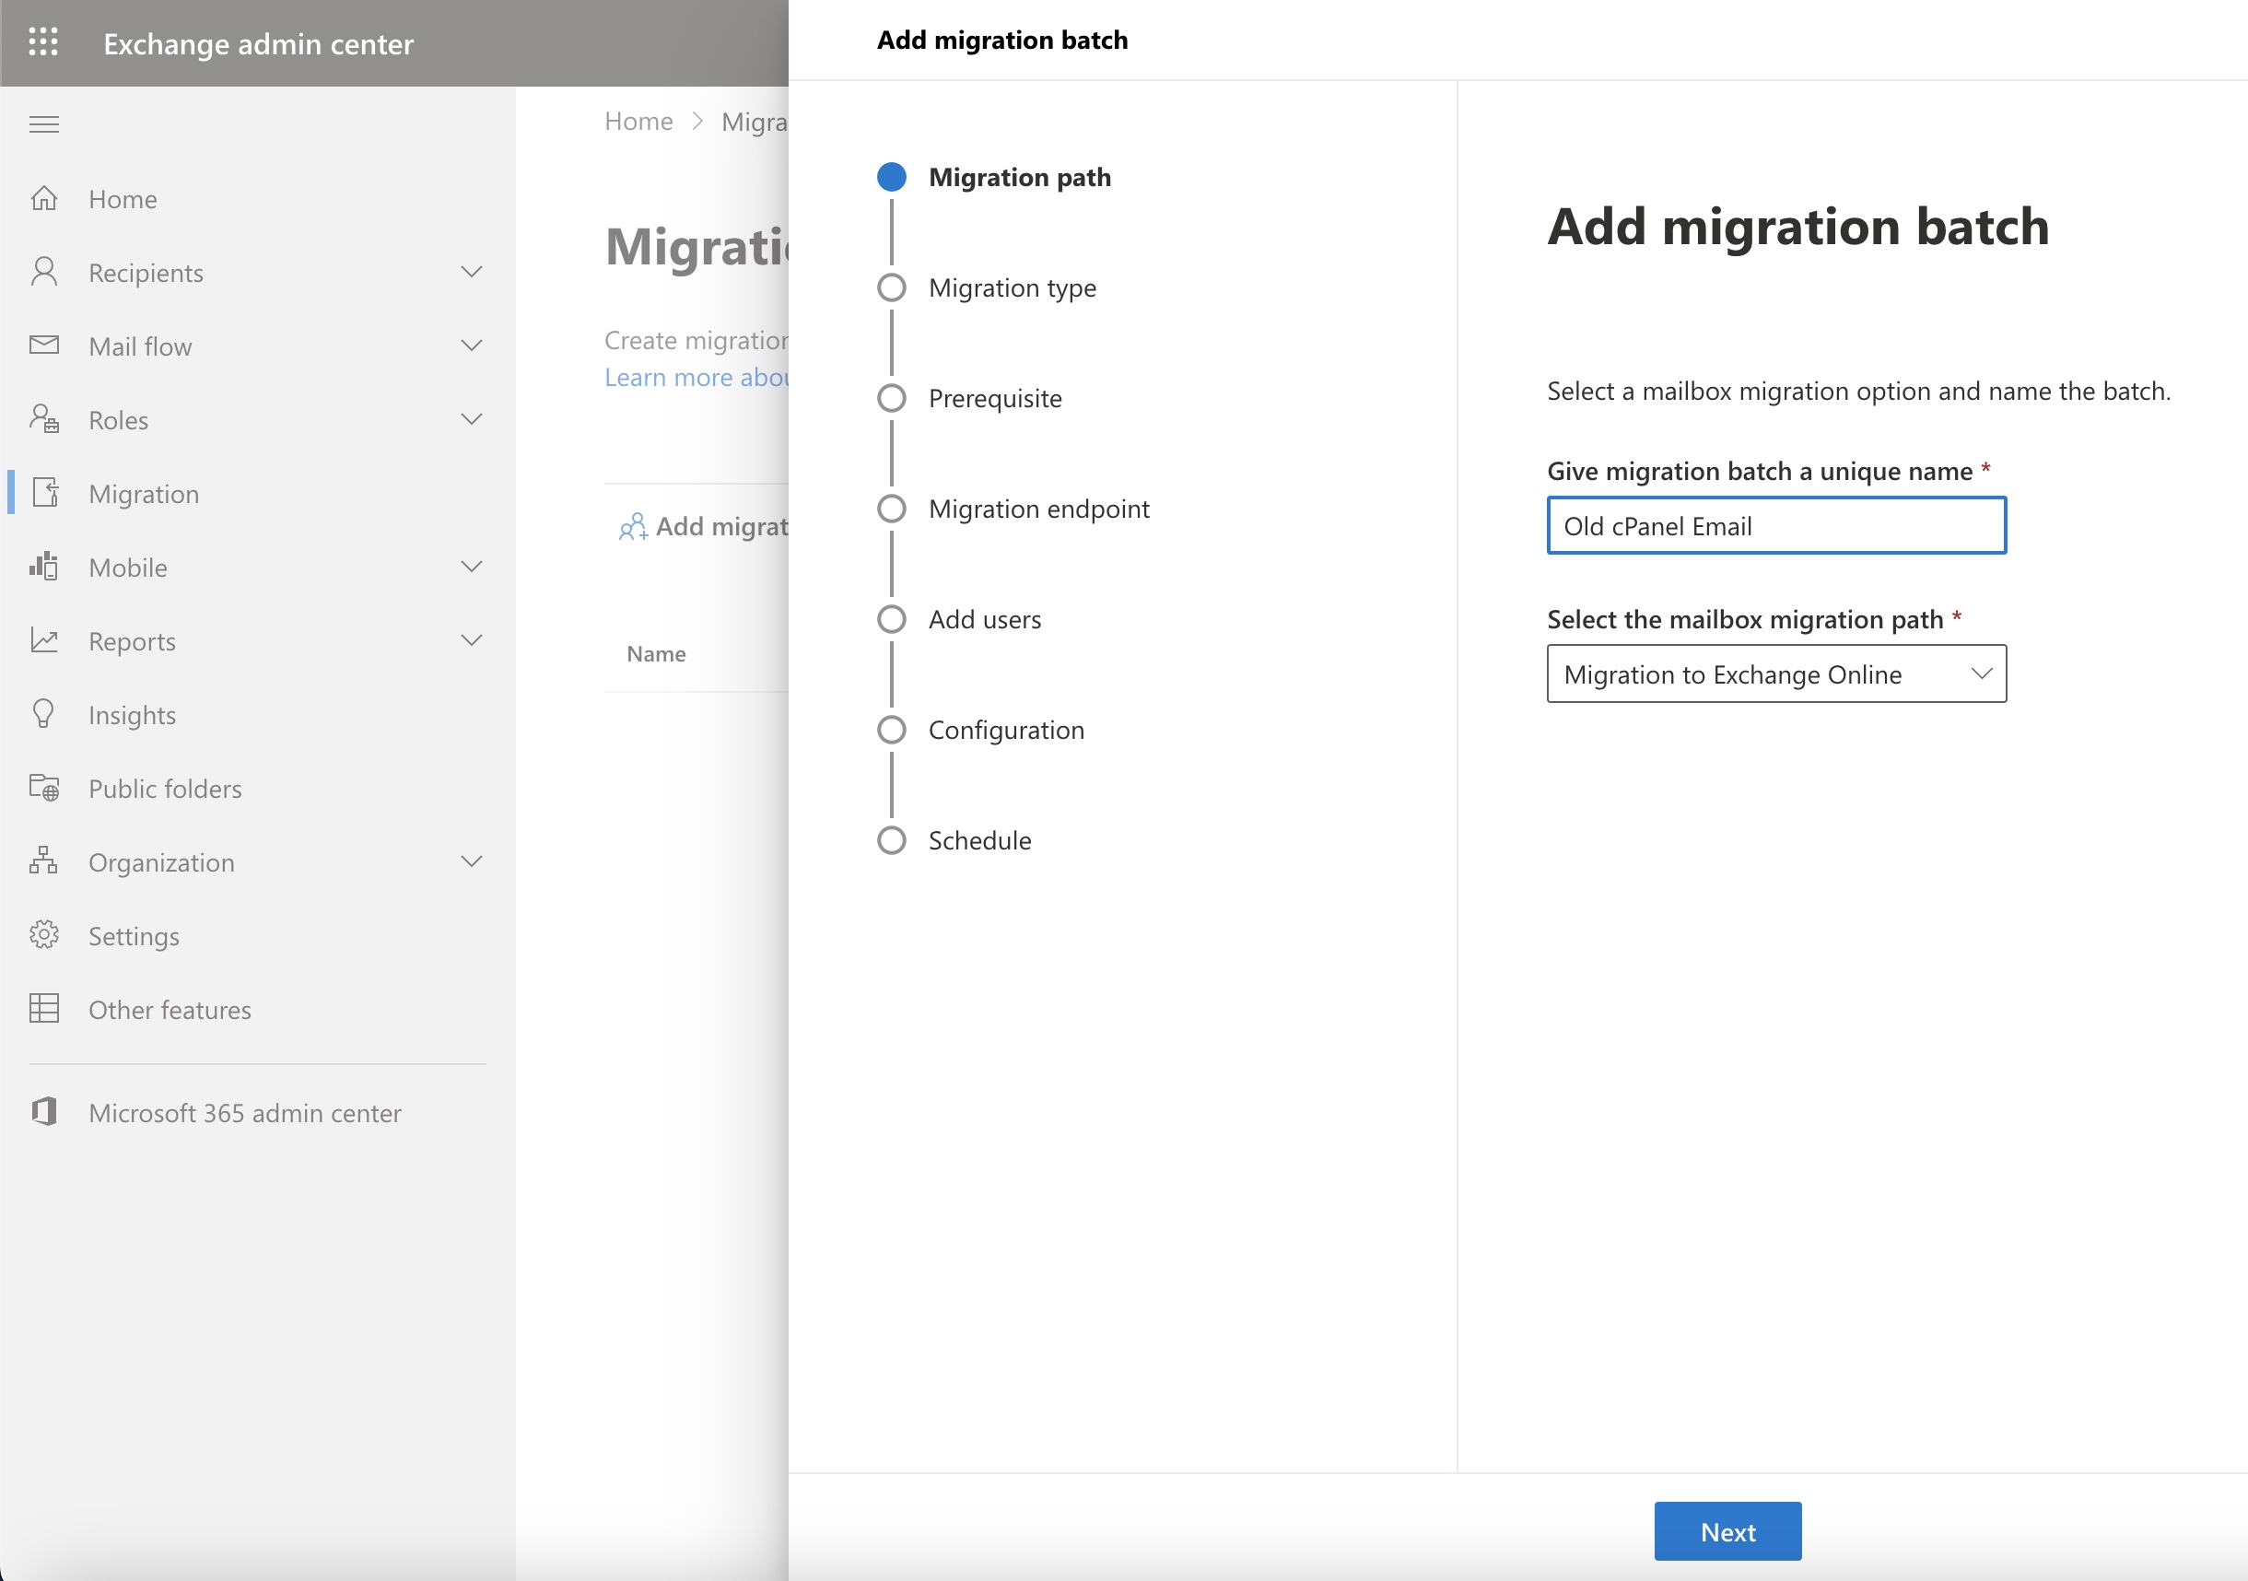Click the Next button to proceed
Screen dimensions: 2248x1581
click(1727, 1533)
